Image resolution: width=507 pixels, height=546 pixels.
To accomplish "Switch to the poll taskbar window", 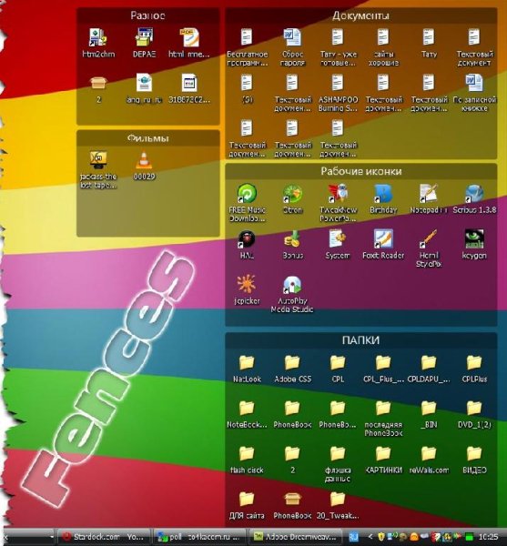I will (x=198, y=537).
